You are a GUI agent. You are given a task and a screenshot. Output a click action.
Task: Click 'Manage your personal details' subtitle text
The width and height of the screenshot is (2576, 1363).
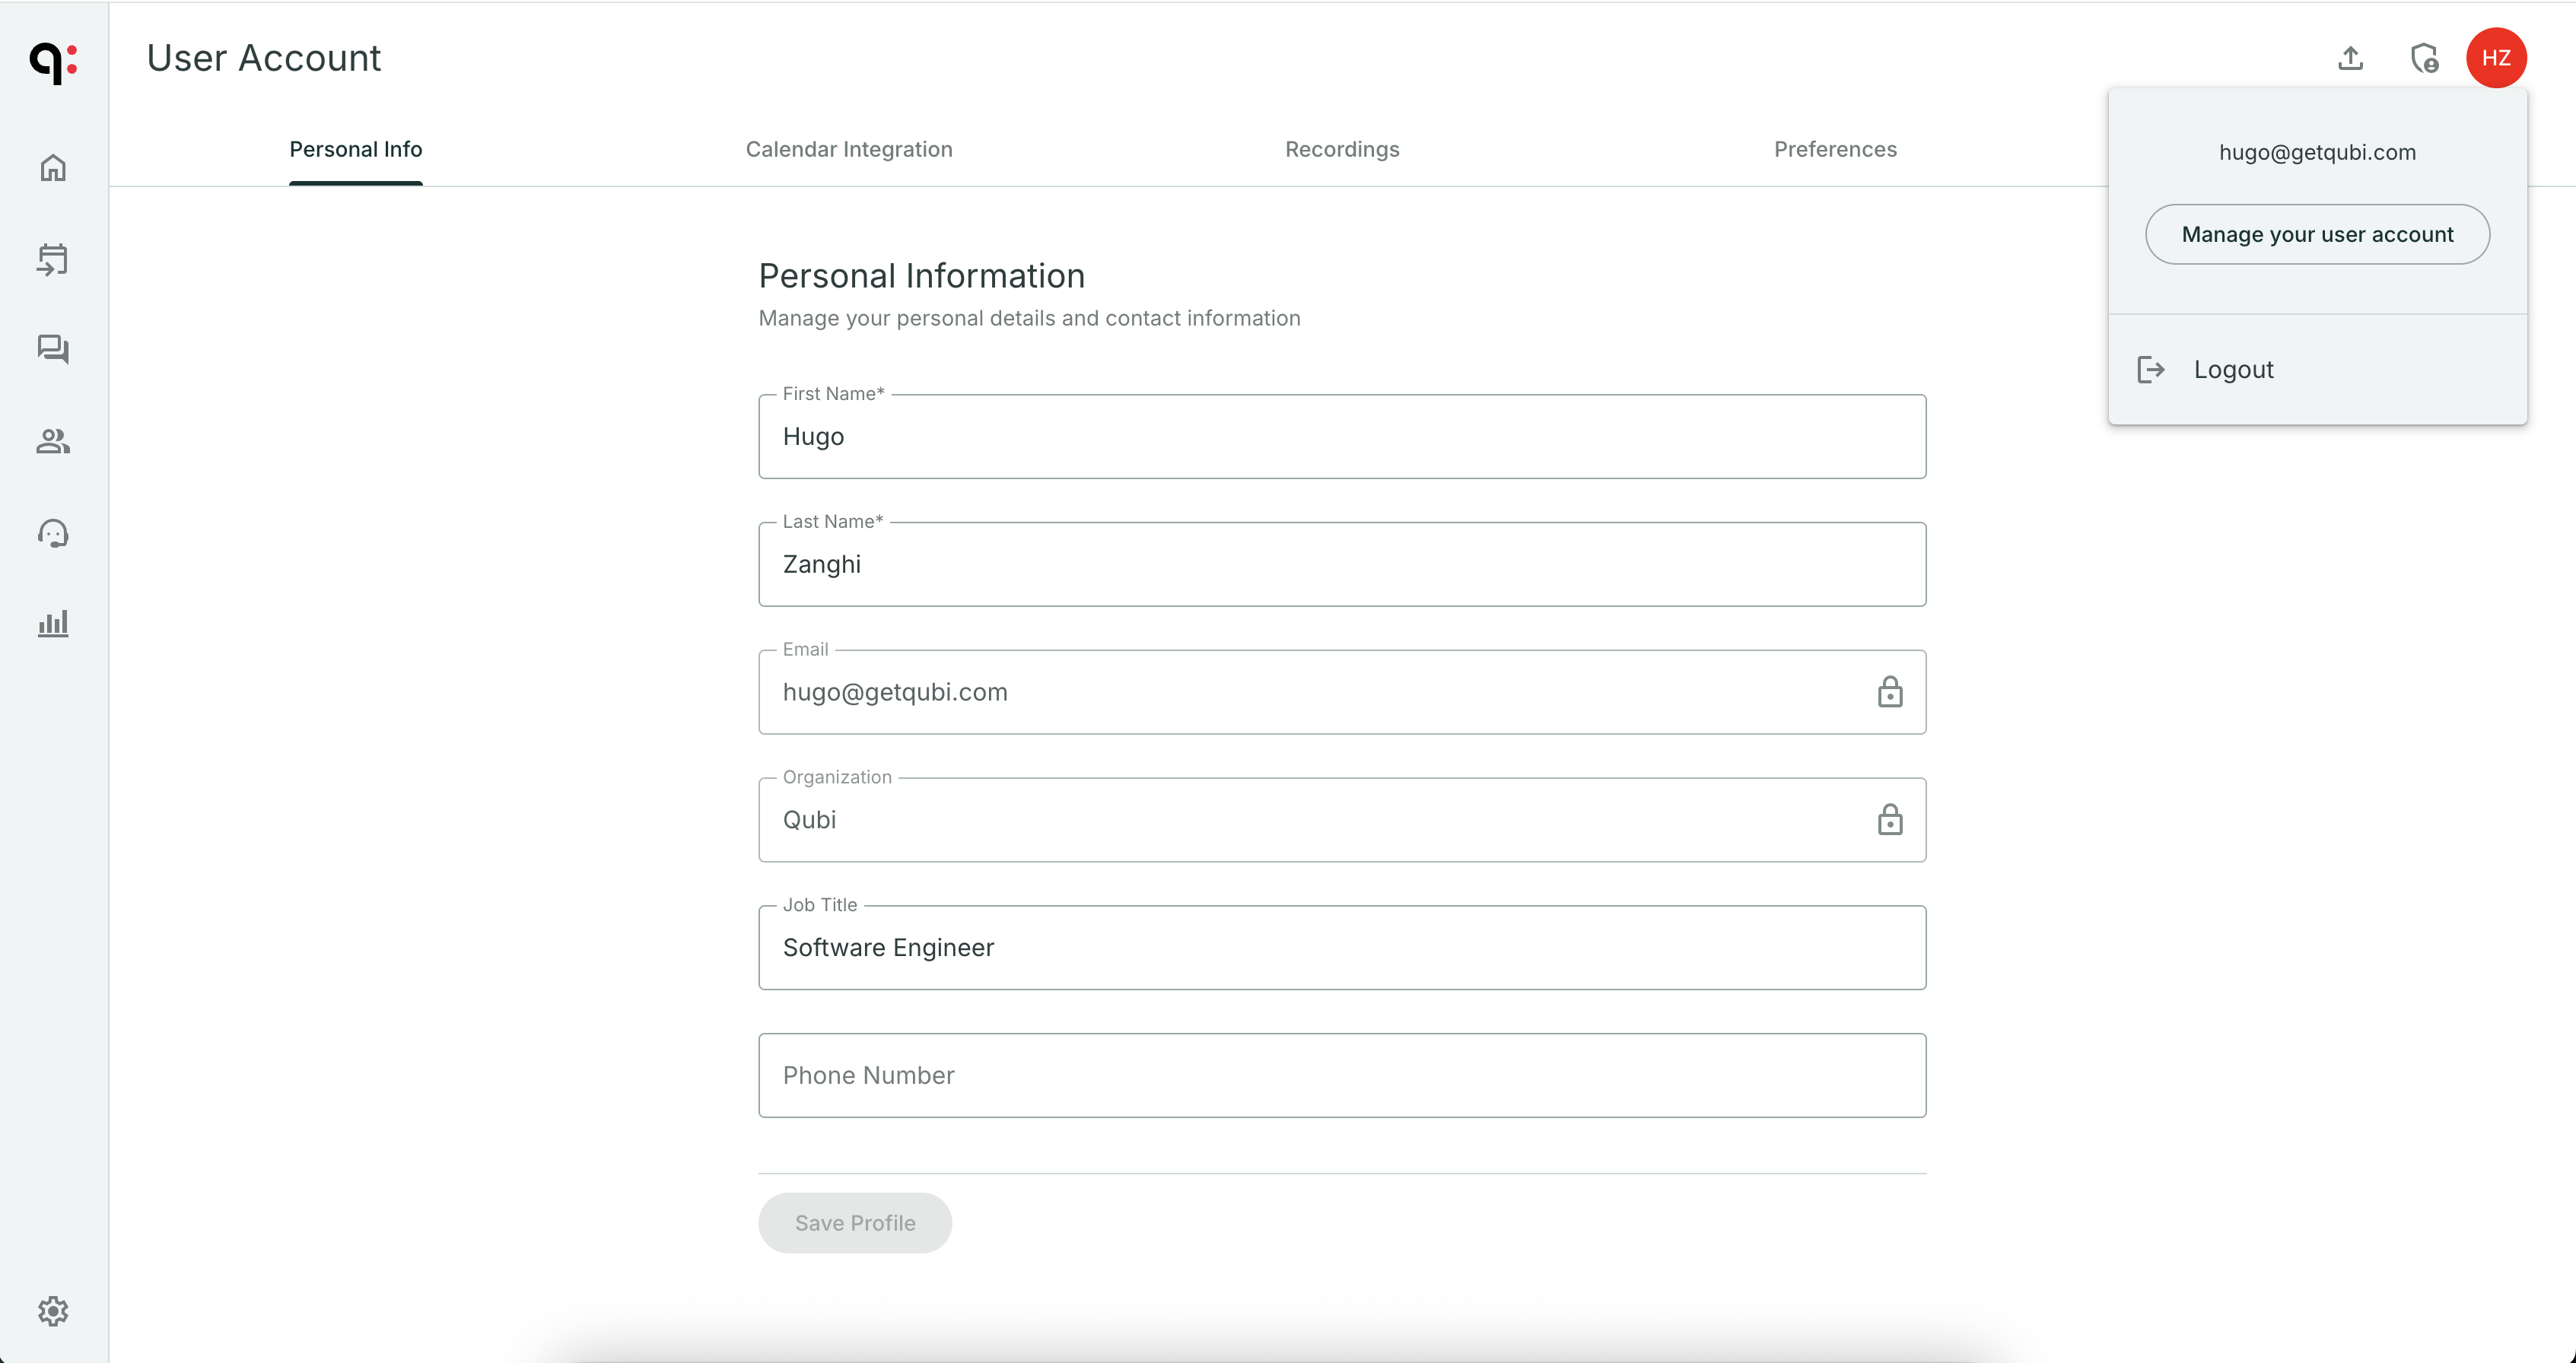click(x=1029, y=318)
